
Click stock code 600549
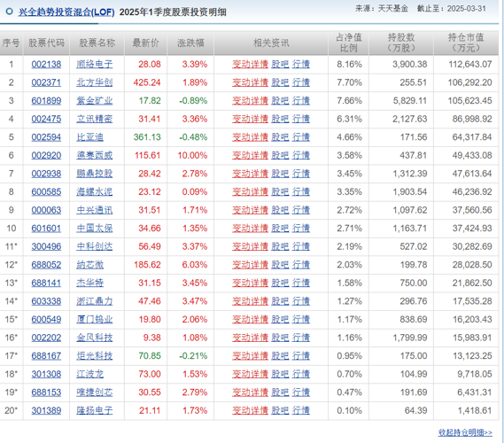click(x=46, y=320)
